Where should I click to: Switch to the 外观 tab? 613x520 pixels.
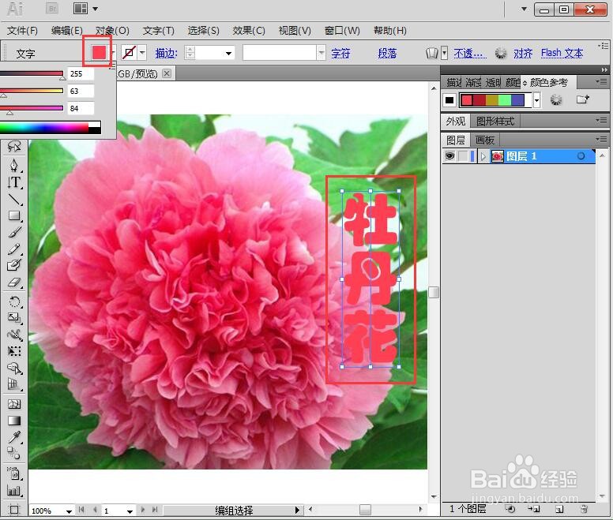tap(456, 122)
